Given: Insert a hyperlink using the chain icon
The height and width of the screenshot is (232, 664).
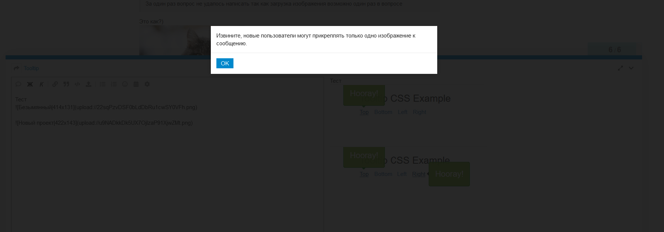Looking at the screenshot, I should [55, 84].
